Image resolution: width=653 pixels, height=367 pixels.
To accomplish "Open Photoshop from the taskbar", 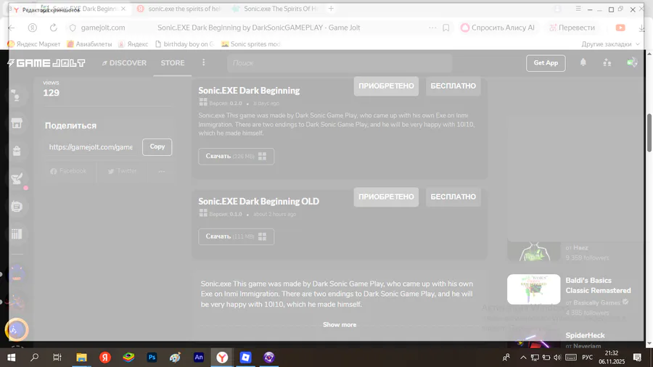I will tap(152, 358).
